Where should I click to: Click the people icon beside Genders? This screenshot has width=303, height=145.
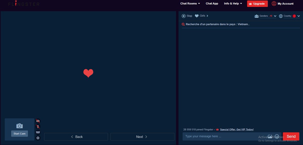[x=257, y=16]
